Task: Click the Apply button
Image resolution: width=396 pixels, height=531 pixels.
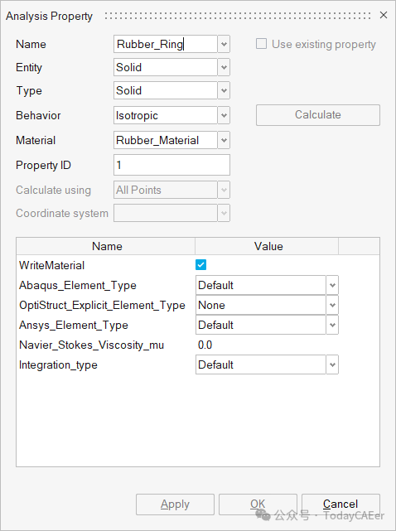Action: (x=175, y=504)
